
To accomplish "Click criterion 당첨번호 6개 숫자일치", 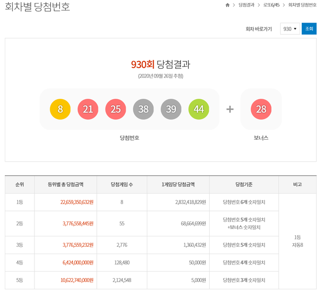I will pyautogui.click(x=244, y=202).
